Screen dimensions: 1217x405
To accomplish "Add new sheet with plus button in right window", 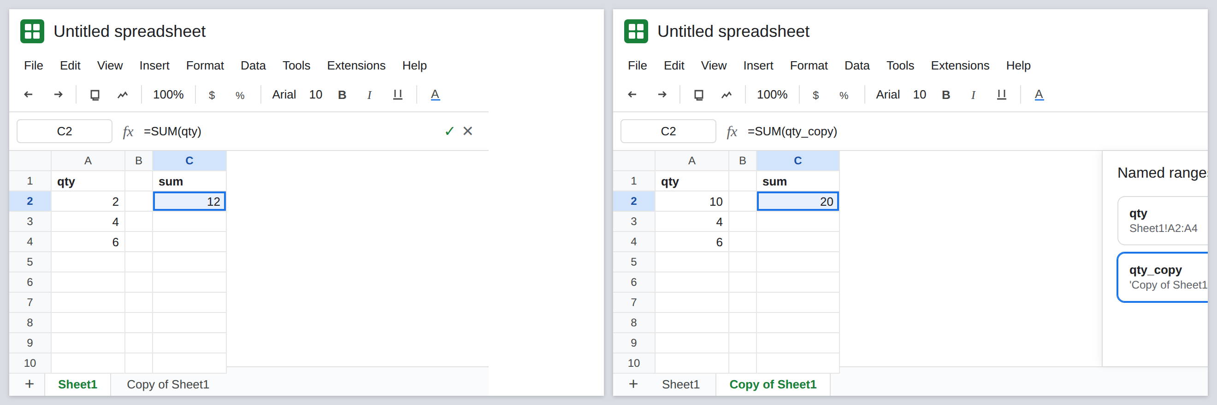I will pyautogui.click(x=633, y=384).
